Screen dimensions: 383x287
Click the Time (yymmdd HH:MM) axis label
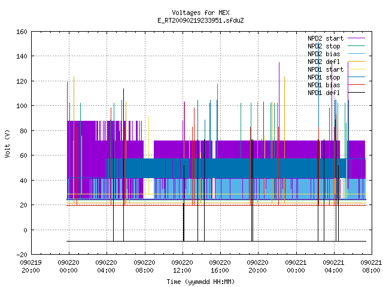coord(200,282)
